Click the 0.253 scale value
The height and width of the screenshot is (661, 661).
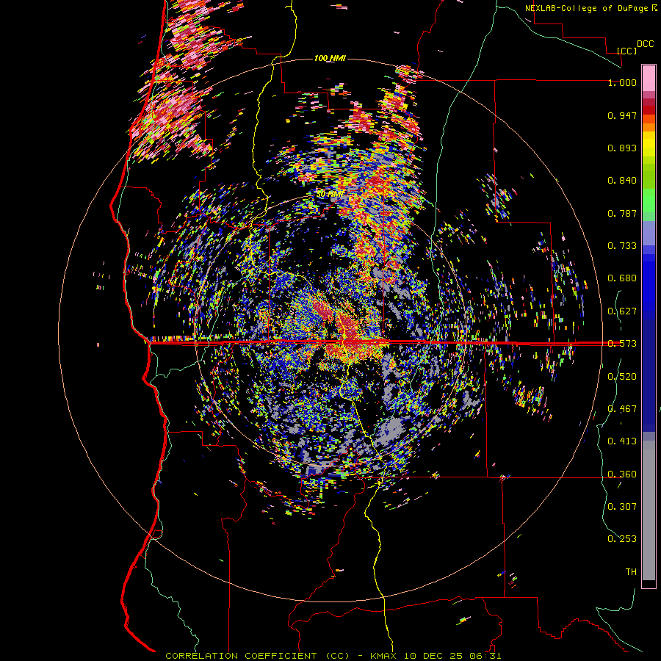tap(622, 539)
